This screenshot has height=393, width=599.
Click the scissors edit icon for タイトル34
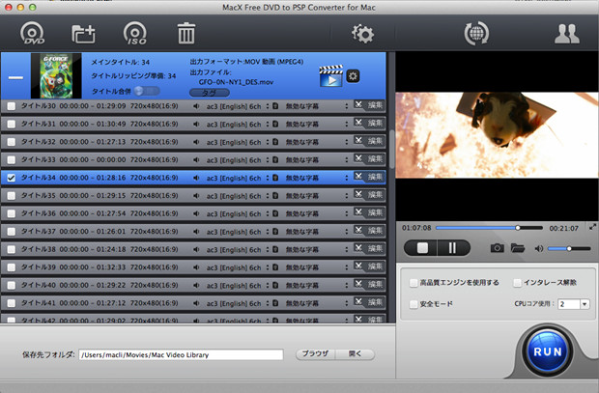pos(357,176)
